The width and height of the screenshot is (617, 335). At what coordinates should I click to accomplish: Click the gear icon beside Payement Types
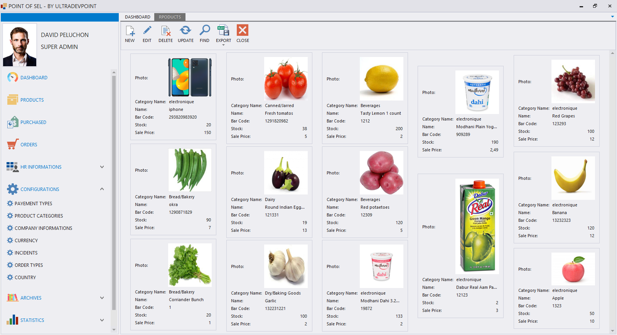[10, 203]
